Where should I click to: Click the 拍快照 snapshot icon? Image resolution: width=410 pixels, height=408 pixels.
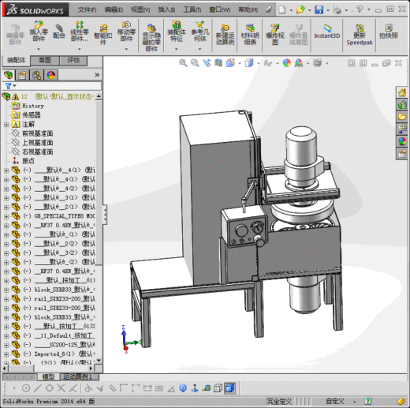pyautogui.click(x=389, y=32)
